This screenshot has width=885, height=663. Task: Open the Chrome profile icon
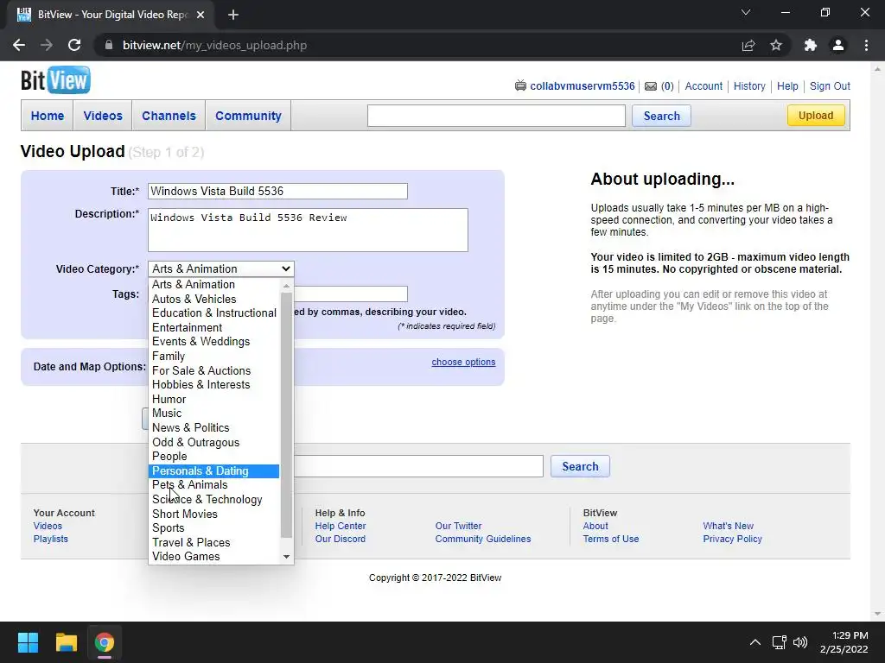(838, 45)
